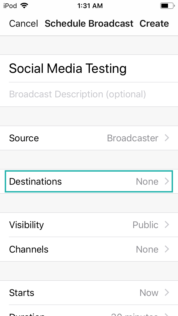The height and width of the screenshot is (316, 178).
Task: Open the Source setting label
Action: (24, 138)
